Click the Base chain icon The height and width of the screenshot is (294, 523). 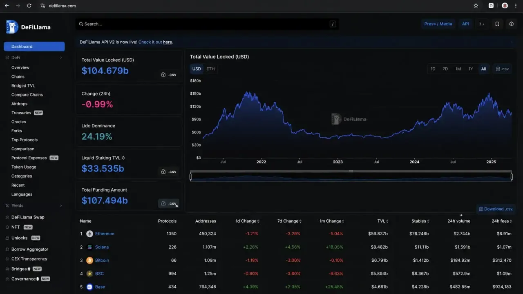pyautogui.click(x=89, y=287)
